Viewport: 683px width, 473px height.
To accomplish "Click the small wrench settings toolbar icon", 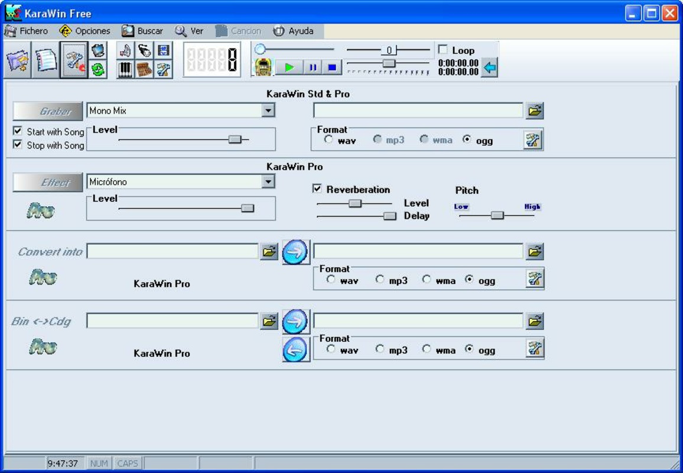I will (x=163, y=69).
